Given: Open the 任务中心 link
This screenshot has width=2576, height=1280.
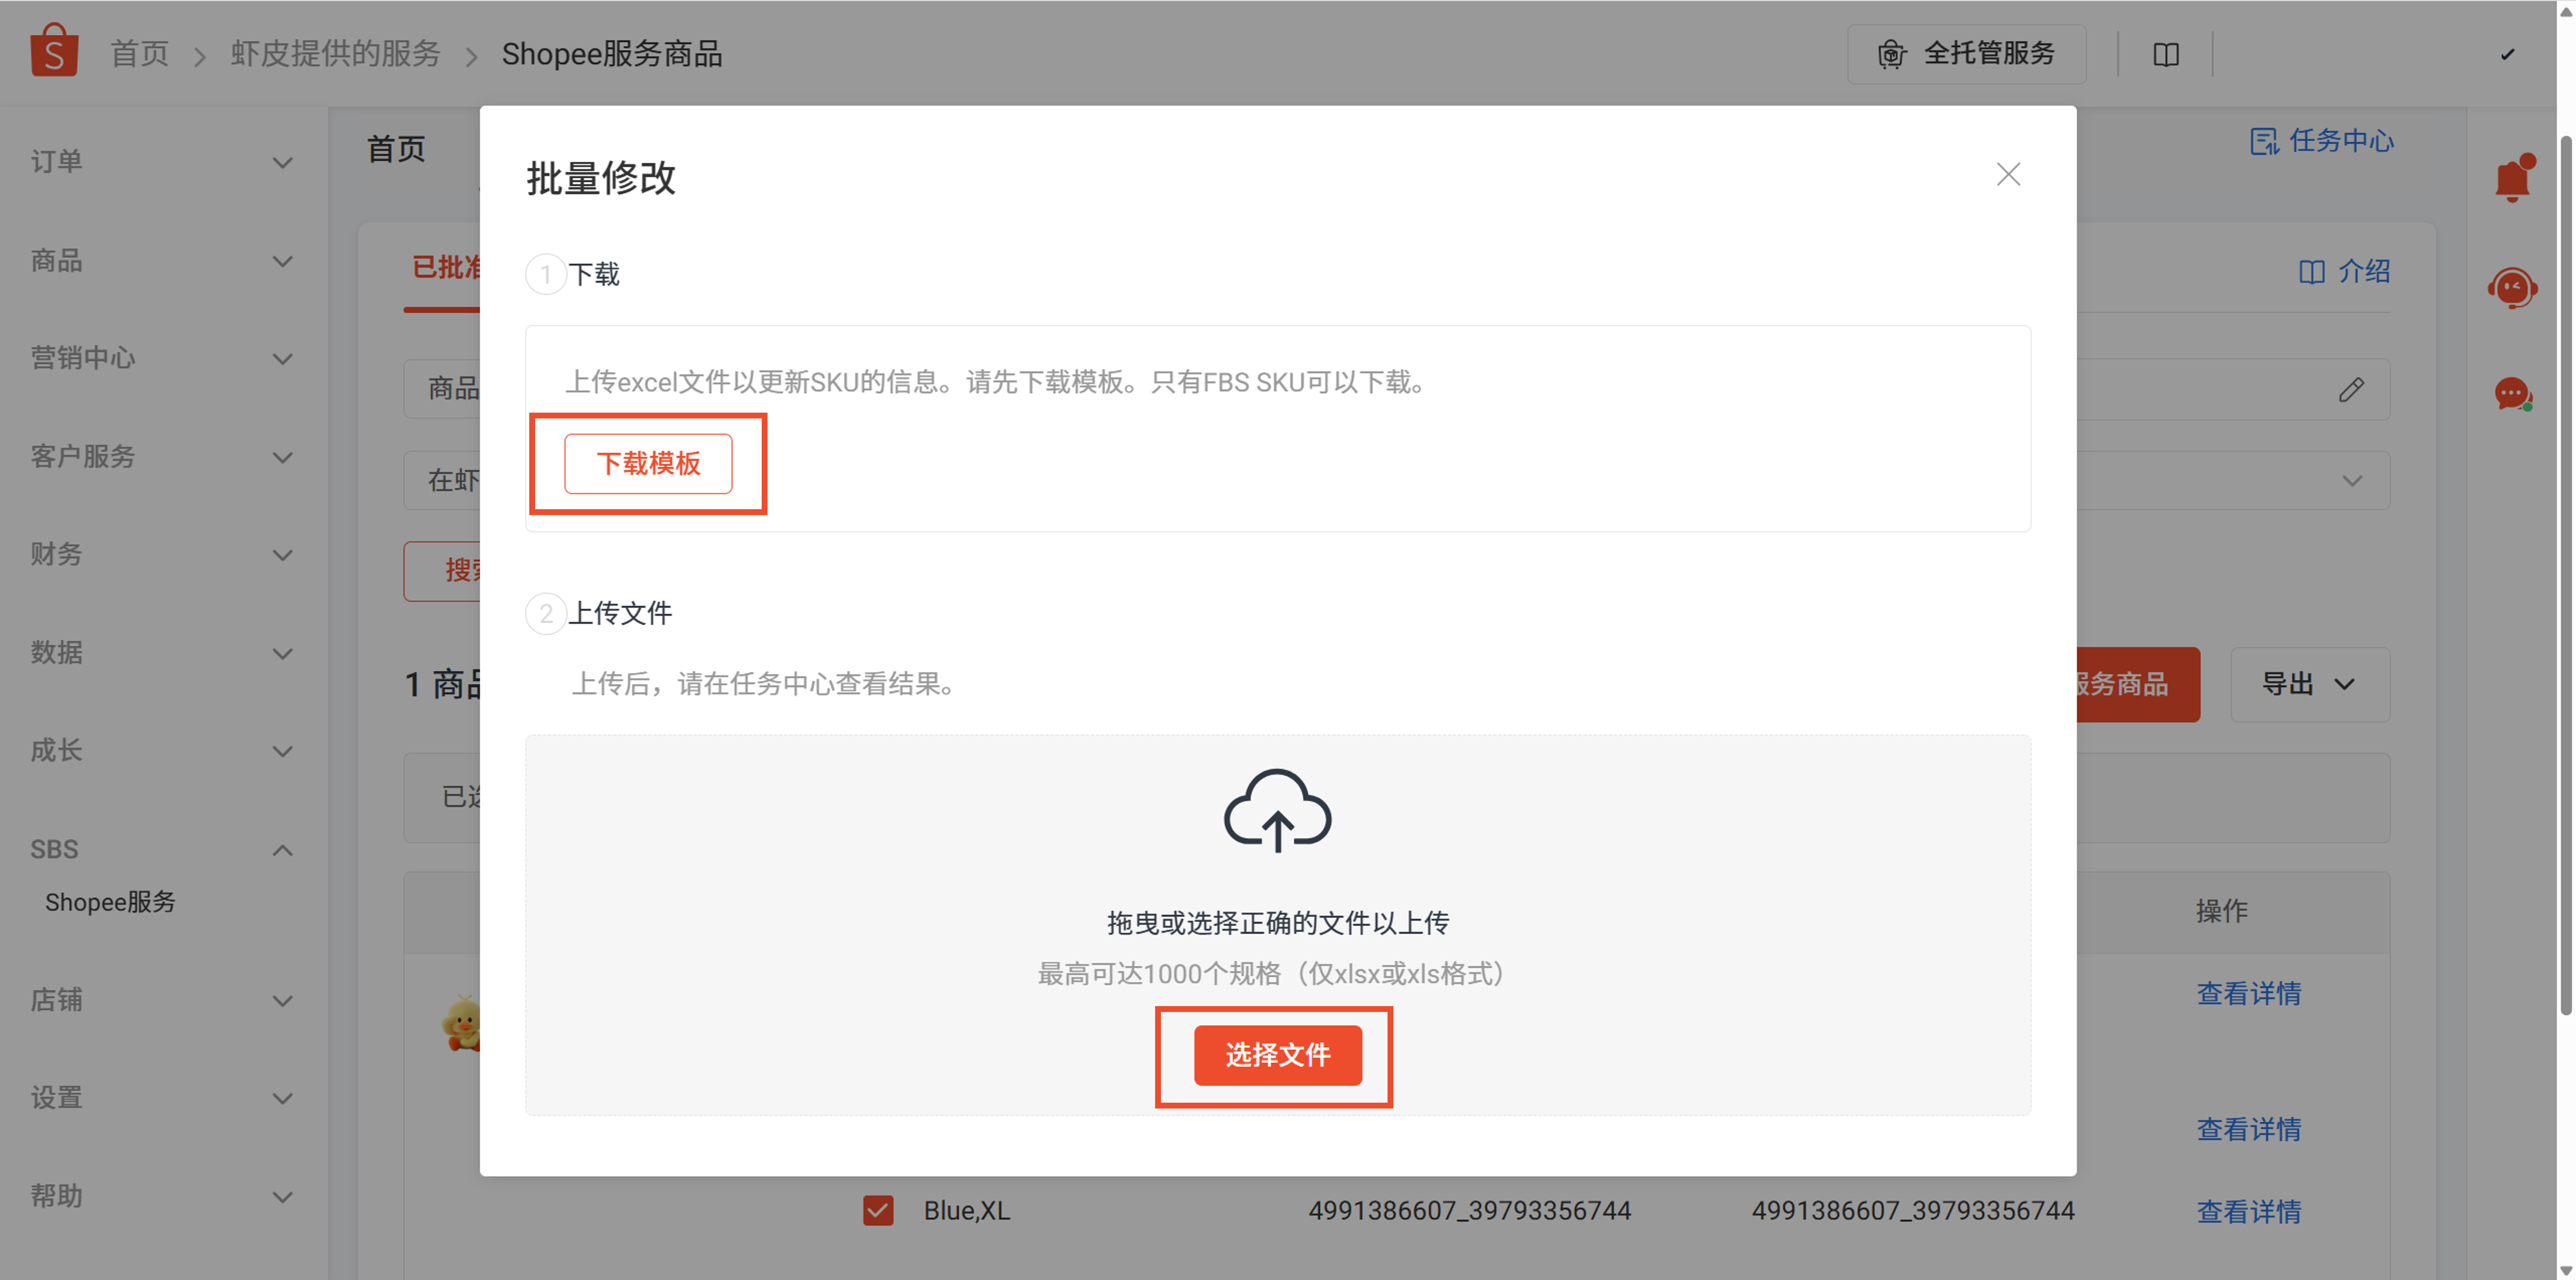Looking at the screenshot, I should tap(2322, 141).
